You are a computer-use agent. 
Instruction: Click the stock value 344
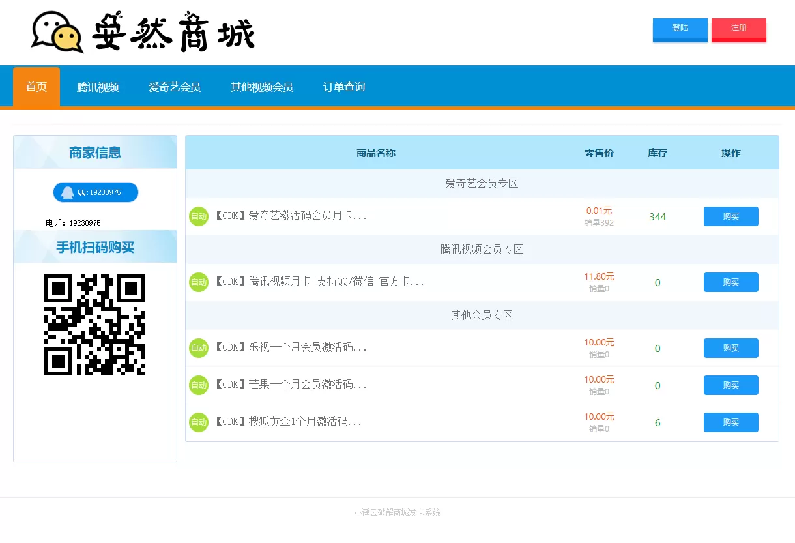pos(658,217)
